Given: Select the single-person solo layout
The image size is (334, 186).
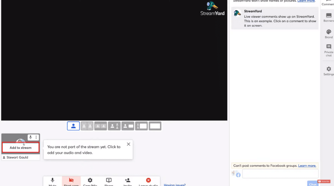Looking at the screenshot, I should pyautogui.click(x=73, y=126).
